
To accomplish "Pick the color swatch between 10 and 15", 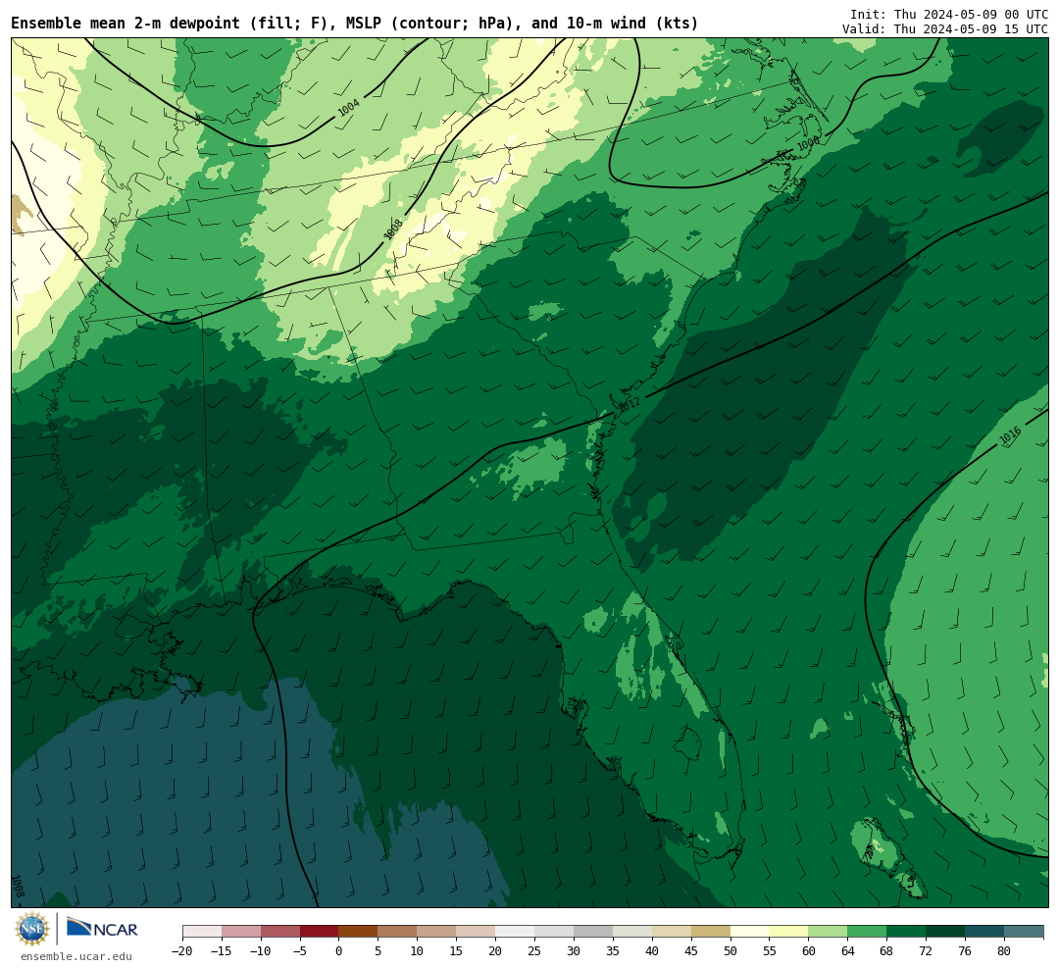I will click(x=437, y=932).
